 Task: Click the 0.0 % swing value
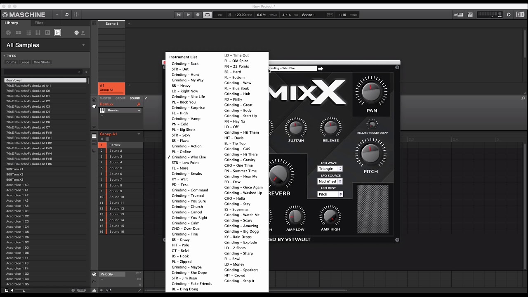(x=262, y=15)
